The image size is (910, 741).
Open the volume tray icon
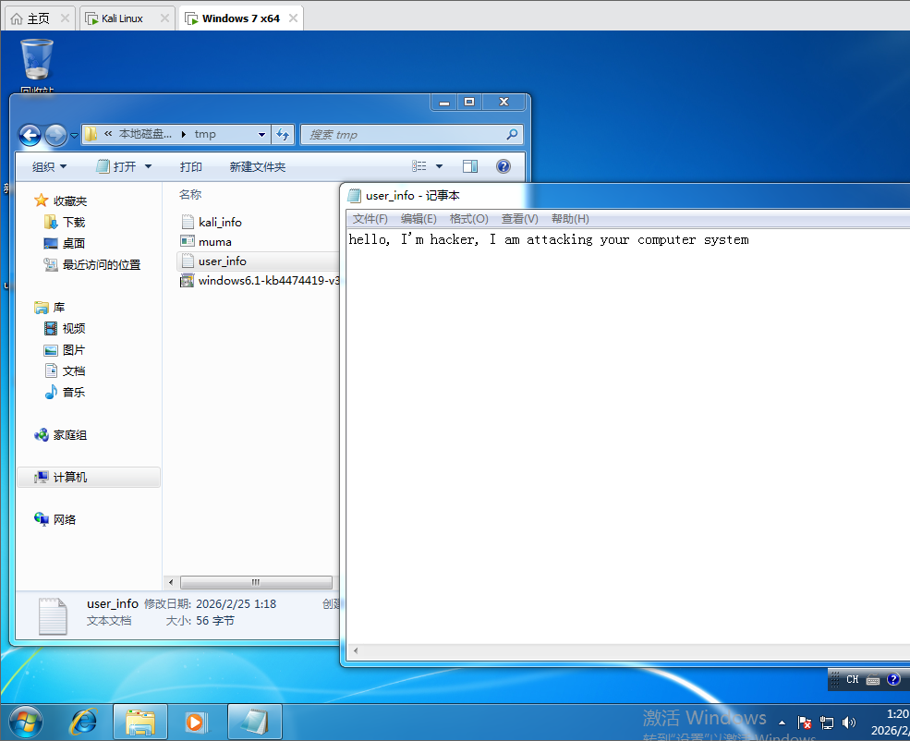tap(849, 723)
